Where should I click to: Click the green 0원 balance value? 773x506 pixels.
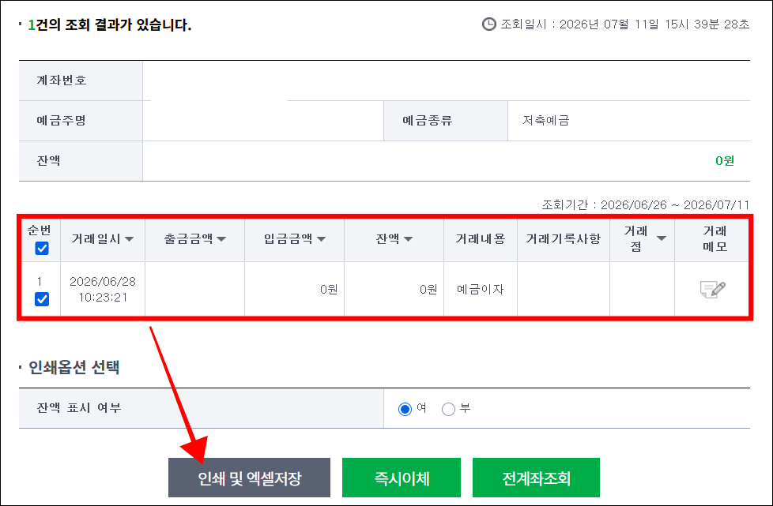(725, 161)
